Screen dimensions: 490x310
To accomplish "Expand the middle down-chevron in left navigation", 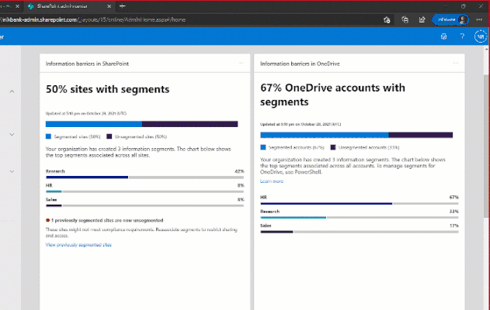I will coord(12,134).
